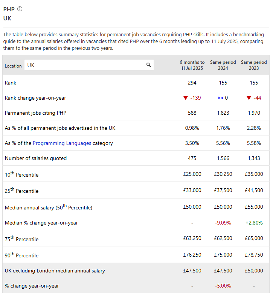
Task: Click the red down arrow beside -44
Action: coord(249,98)
